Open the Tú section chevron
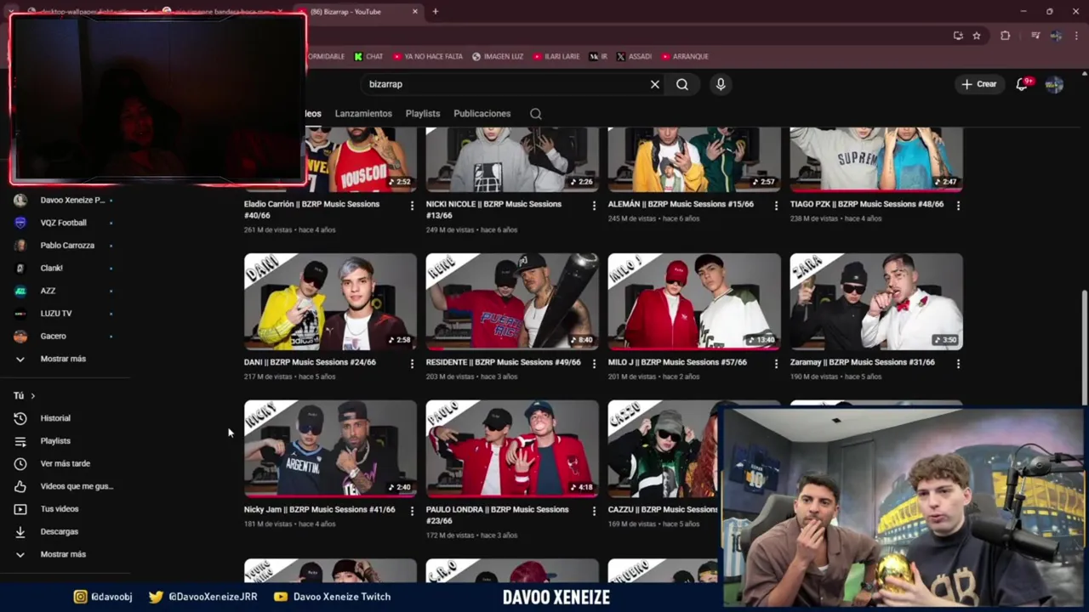 click(33, 396)
